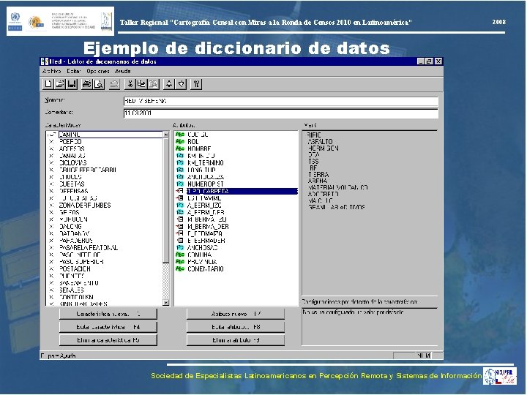The height and width of the screenshot is (395, 527).
Task: Click the Open file toolbar icon
Action: [60, 84]
